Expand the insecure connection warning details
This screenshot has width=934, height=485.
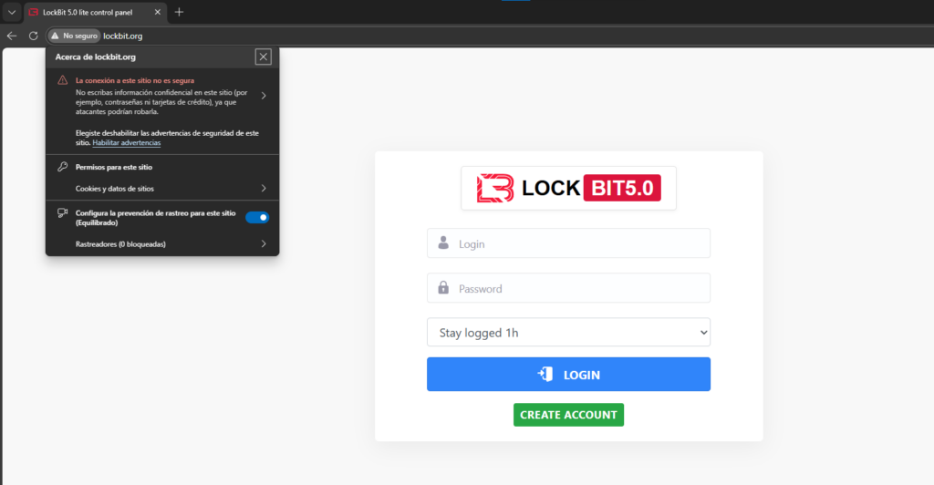[x=263, y=96]
